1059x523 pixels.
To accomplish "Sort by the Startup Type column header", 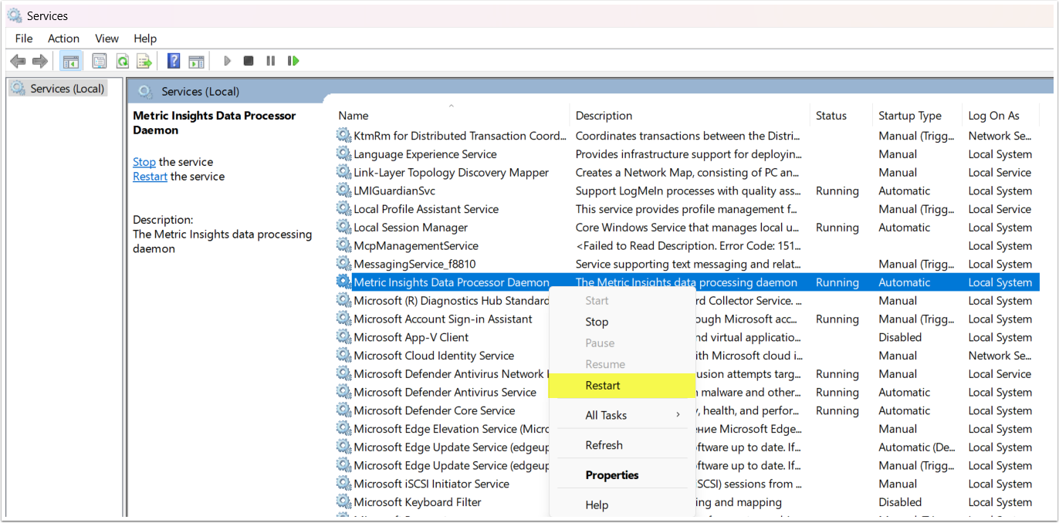I will (909, 116).
